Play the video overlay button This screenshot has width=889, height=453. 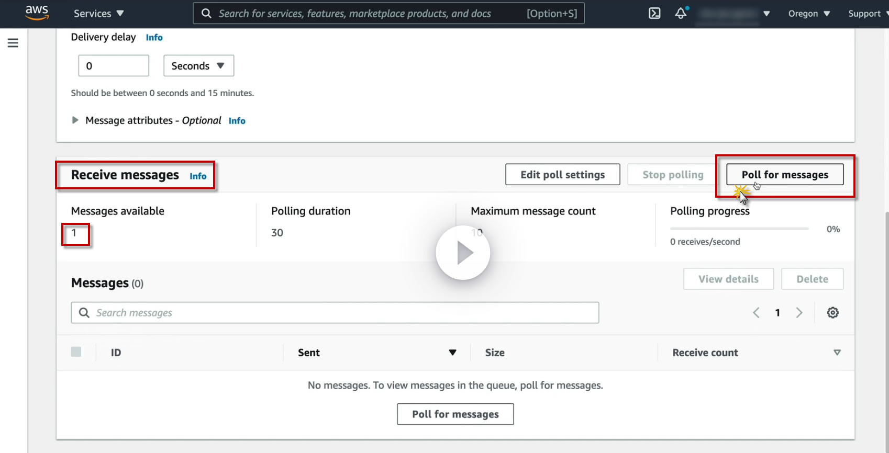pyautogui.click(x=463, y=253)
